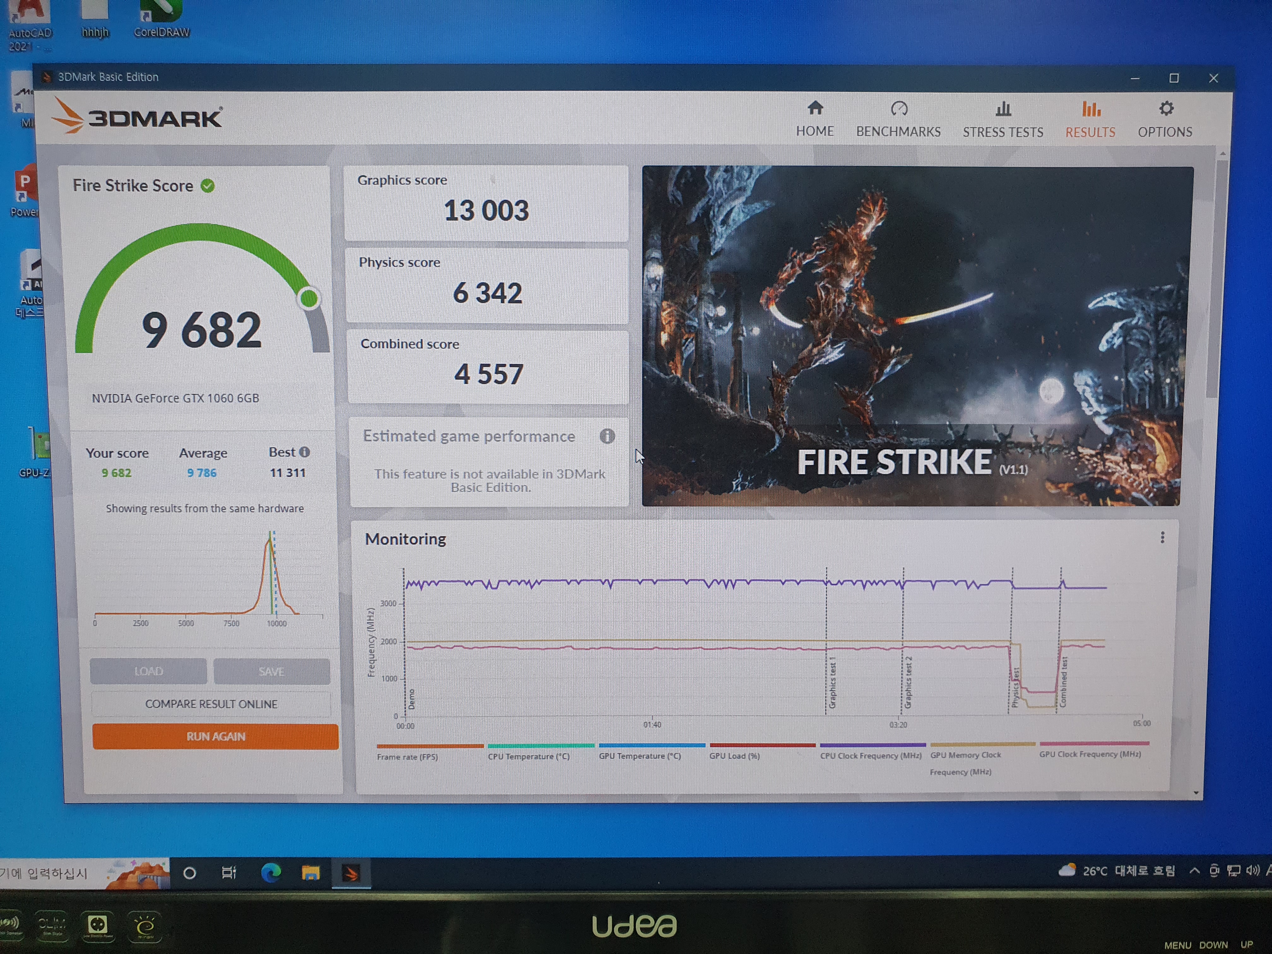
Task: Toggle the GPU Clock Frequency legend item
Action: click(1094, 750)
